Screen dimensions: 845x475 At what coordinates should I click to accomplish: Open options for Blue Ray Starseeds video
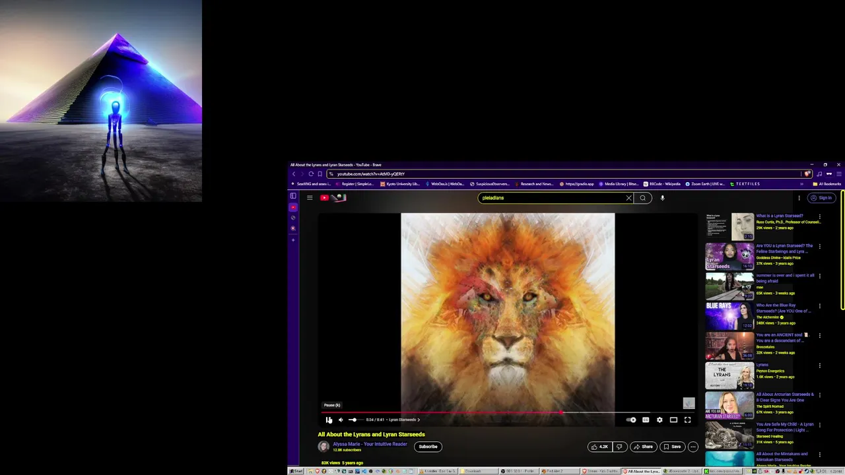[820, 306]
